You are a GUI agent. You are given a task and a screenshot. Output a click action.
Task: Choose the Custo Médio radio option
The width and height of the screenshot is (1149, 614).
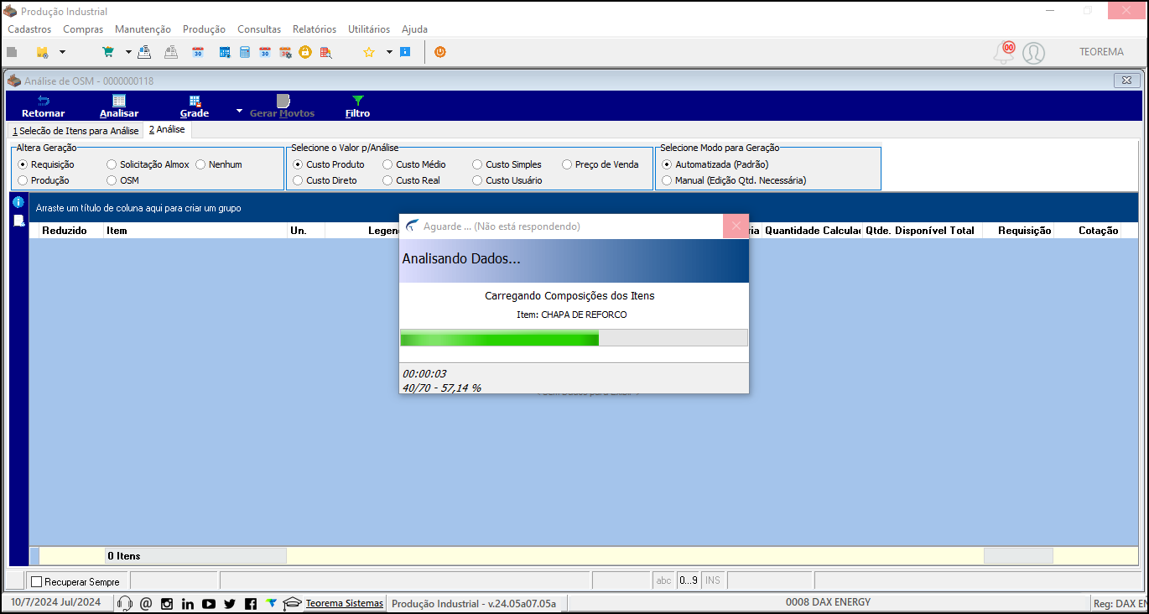coord(387,164)
